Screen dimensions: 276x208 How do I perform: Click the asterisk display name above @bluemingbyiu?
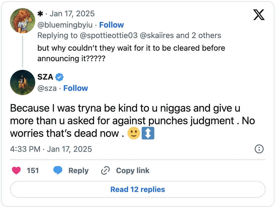[40, 13]
